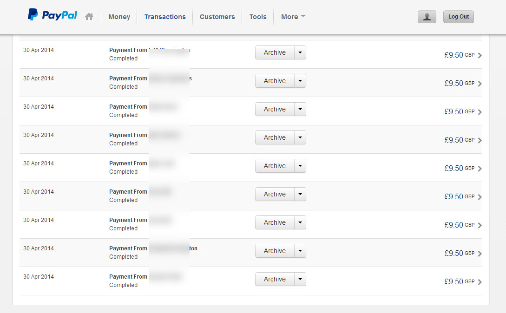Screen dimensions: 506x313
Task: Open details arrow for the first transaction row
Action: pyautogui.click(x=480, y=55)
